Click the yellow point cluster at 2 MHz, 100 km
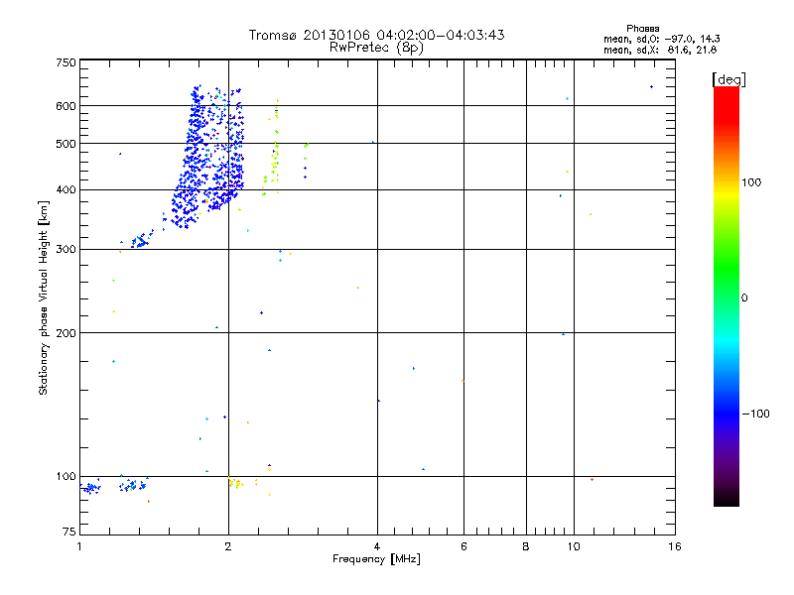794x595 pixels. (x=235, y=483)
